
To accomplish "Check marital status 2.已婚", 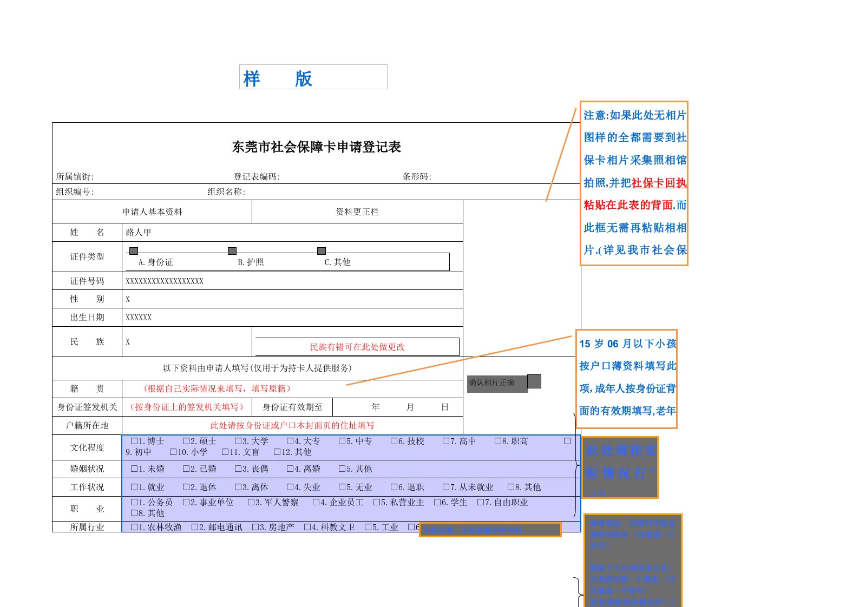I will (186, 469).
